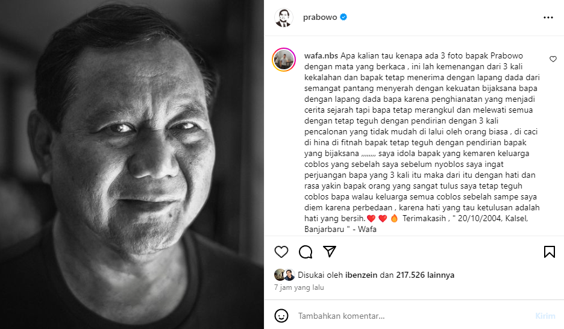Click the blue verified badge

click(343, 17)
